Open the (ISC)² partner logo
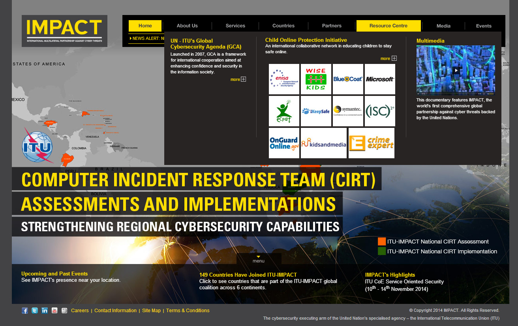Viewport: 518px width, 326px height. (x=380, y=111)
